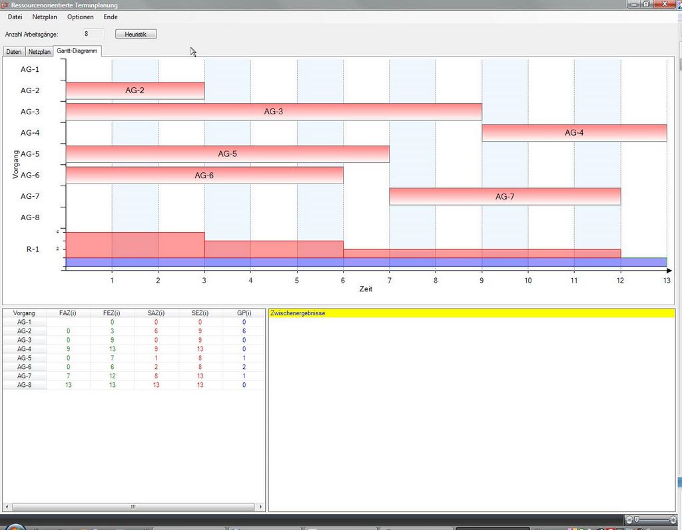
Task: Click the Ende menu item
Action: click(111, 17)
